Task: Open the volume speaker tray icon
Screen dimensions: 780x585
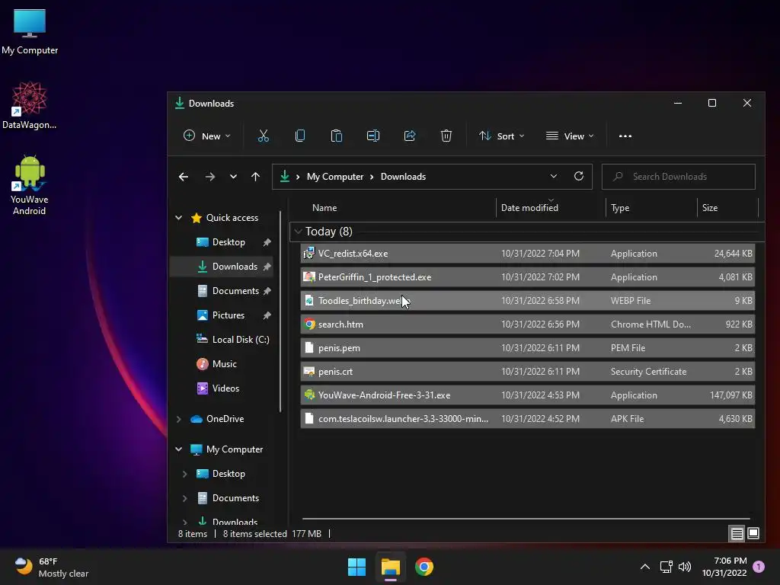Action: [x=685, y=567]
